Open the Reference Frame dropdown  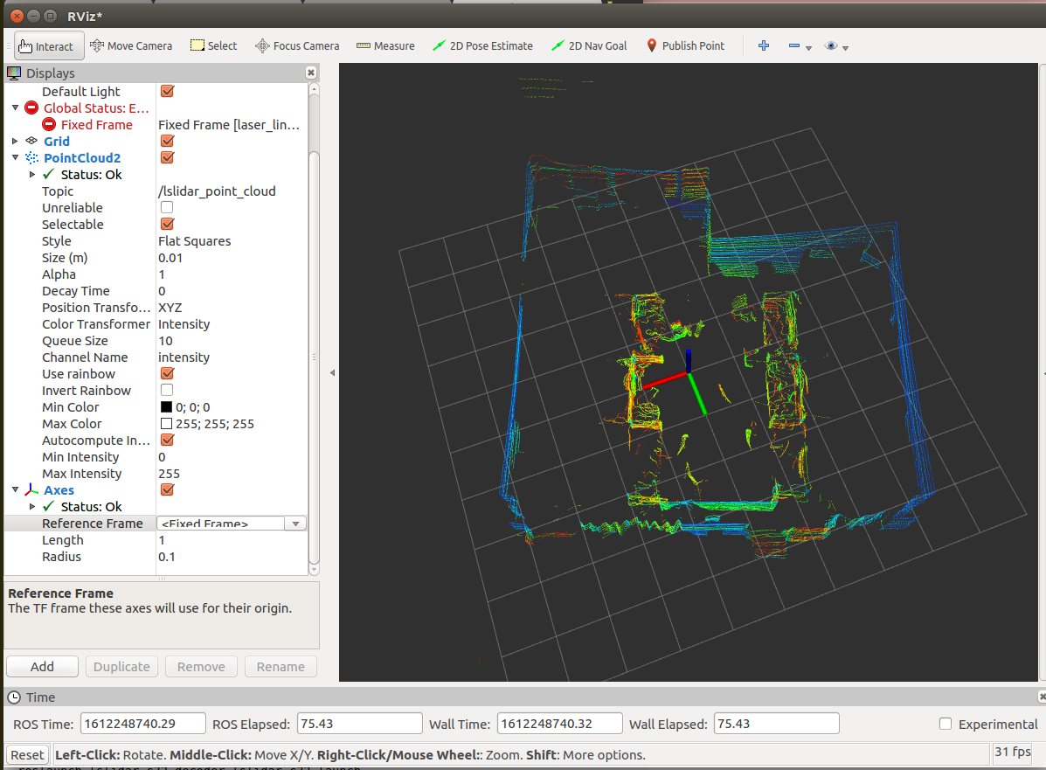[295, 524]
